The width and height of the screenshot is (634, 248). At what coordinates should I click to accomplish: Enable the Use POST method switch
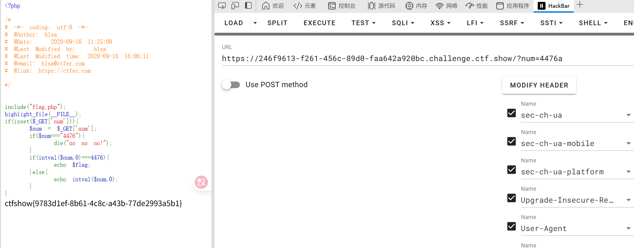[x=231, y=85]
